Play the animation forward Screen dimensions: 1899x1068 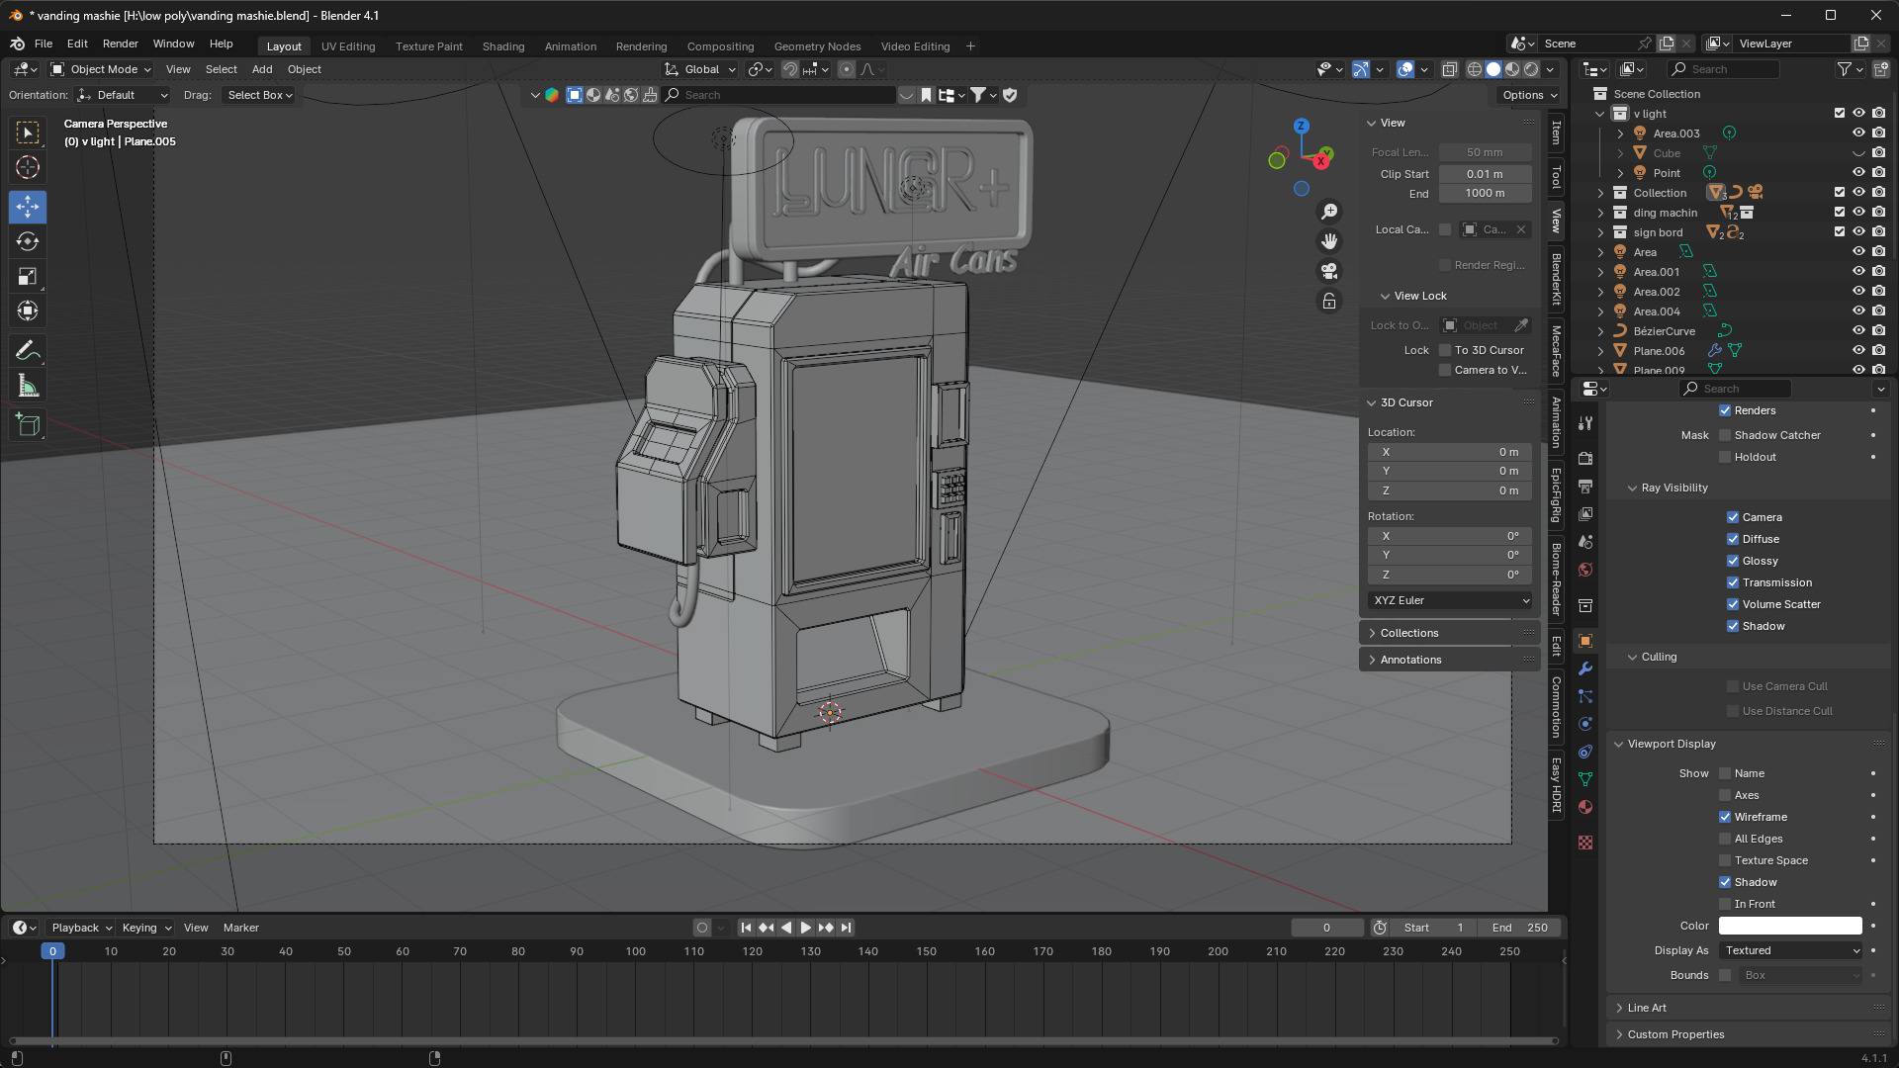(x=805, y=928)
